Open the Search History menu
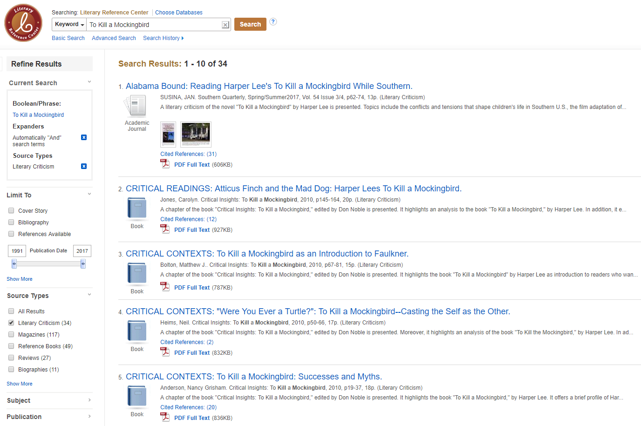The width and height of the screenshot is (641, 426). click(163, 38)
